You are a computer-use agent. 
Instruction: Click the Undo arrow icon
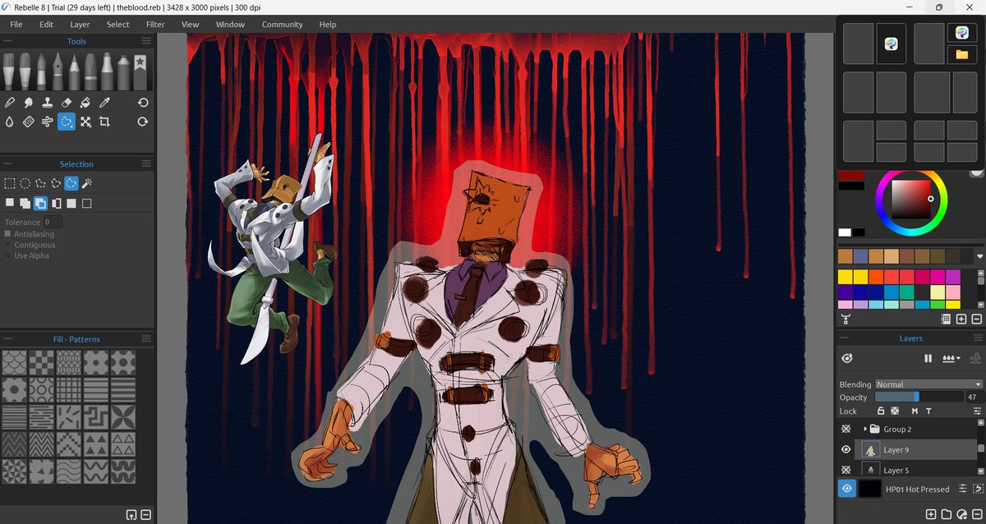point(143,103)
